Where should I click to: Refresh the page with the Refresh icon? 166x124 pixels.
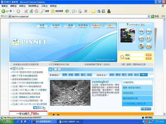coord(31,11)
